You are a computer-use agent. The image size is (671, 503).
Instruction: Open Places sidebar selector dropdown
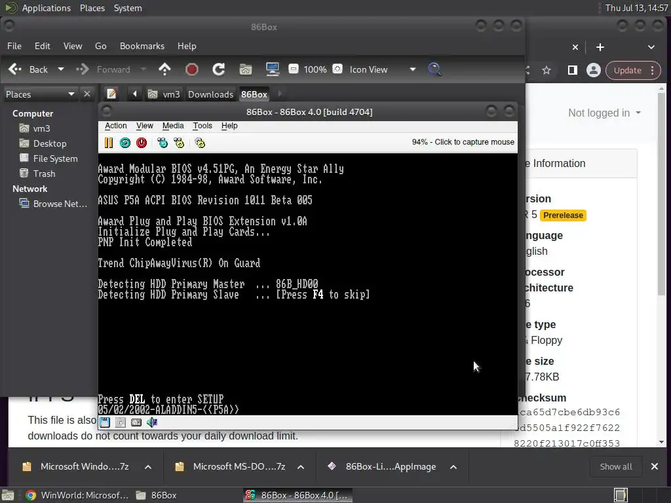(x=40, y=94)
